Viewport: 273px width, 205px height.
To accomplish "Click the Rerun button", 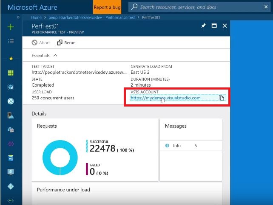I will point(66,42).
